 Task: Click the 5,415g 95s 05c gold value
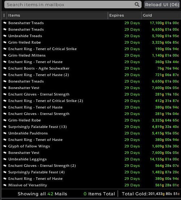[x=165, y=133]
